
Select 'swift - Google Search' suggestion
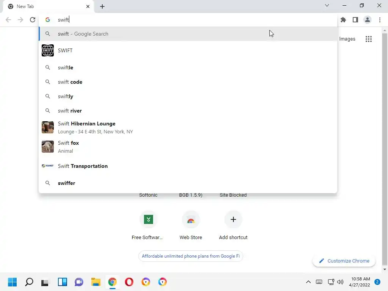coord(188,34)
